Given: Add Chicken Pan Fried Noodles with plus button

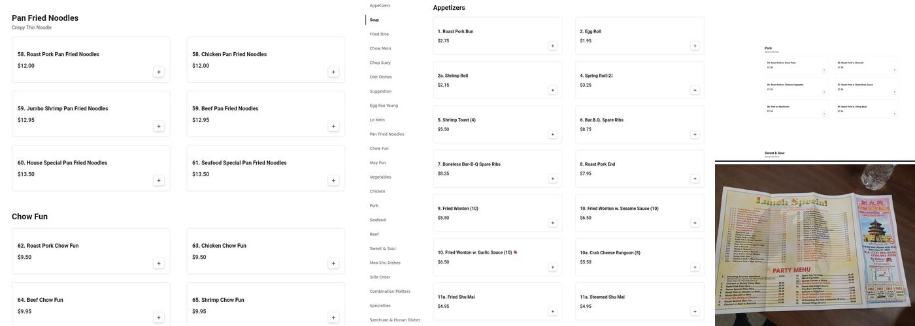Looking at the screenshot, I should click(x=333, y=72).
